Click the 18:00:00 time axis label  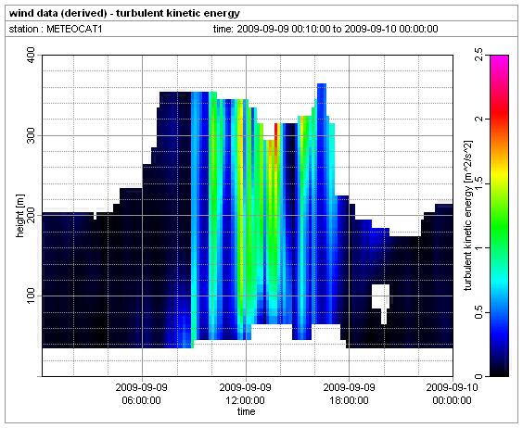[350, 394]
